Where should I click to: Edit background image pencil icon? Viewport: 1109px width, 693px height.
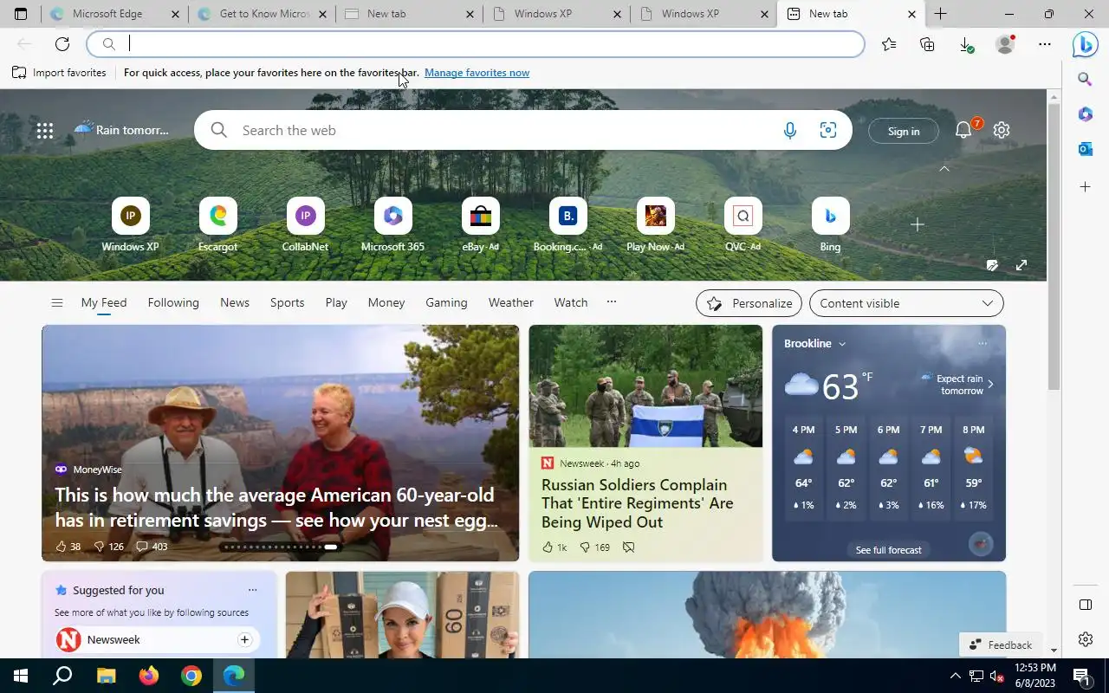point(992,265)
